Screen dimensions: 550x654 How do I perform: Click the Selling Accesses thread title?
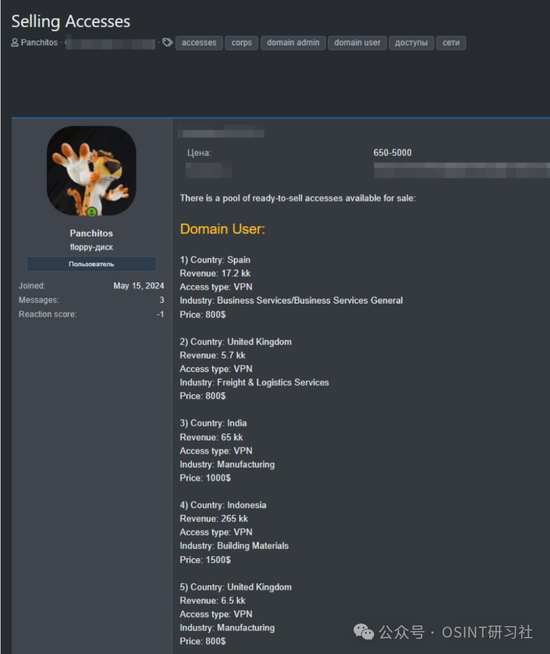pyautogui.click(x=71, y=21)
